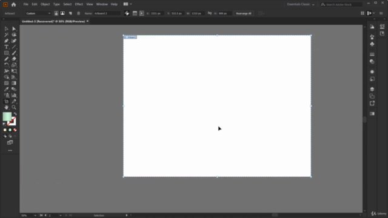Select the Scale tool

pyautogui.click(x=14, y=65)
